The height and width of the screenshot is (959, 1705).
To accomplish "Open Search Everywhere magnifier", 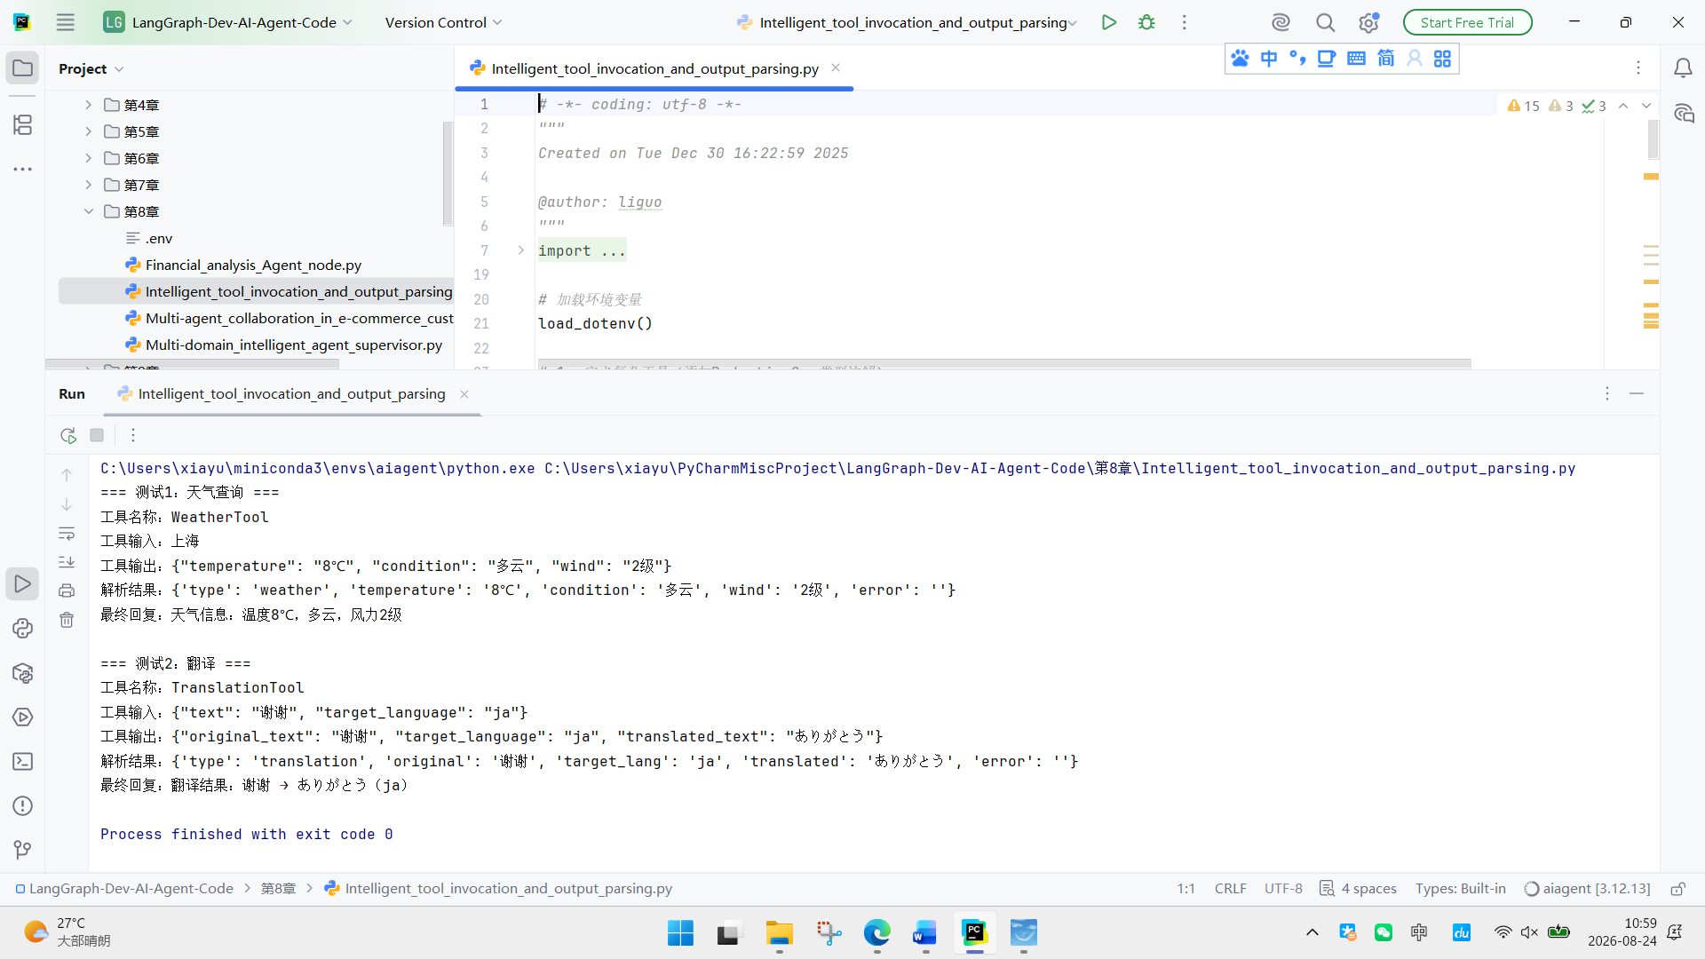I will pyautogui.click(x=1325, y=22).
